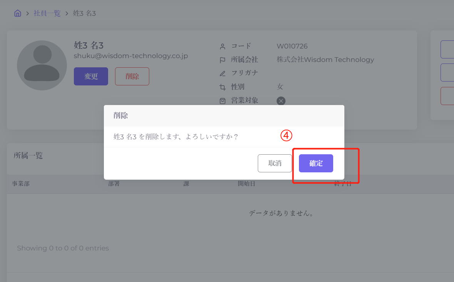This screenshot has width=454, height=282.
Task: Sort by the 事業部 column header
Action: (21, 184)
